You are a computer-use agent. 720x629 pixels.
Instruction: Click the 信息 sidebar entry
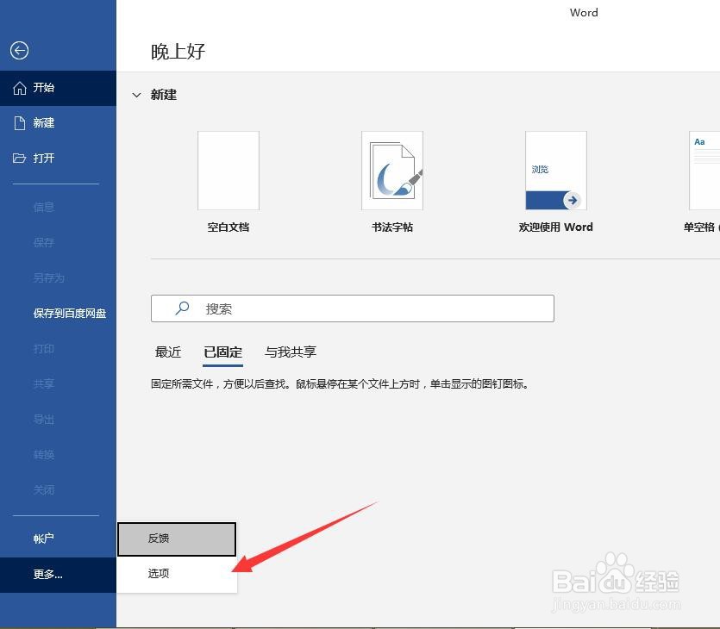(x=58, y=208)
